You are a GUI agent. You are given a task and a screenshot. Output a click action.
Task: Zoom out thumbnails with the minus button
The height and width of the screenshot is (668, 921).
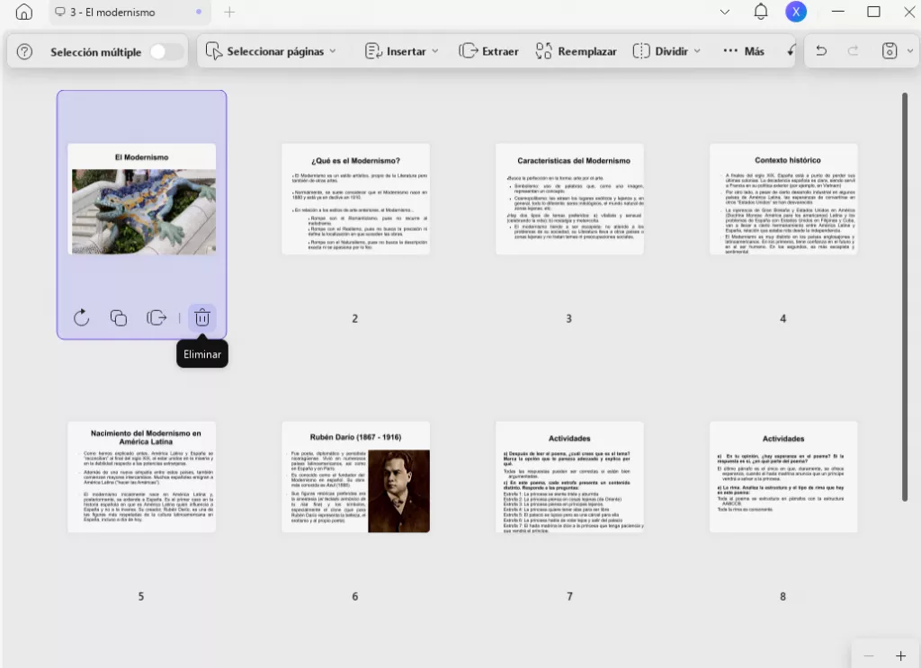tap(869, 655)
